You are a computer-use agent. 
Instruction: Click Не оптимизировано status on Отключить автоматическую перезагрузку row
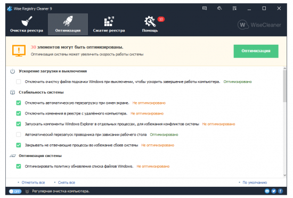point(149,103)
